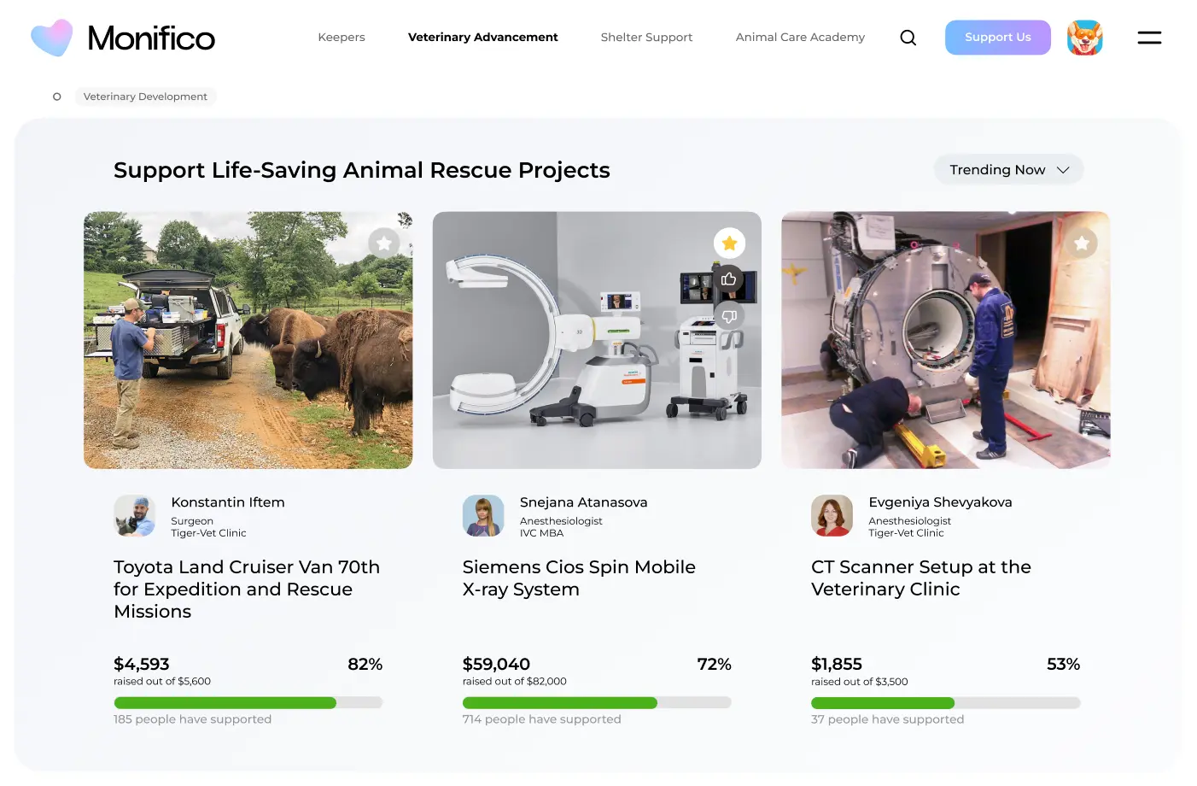Favorite the Toyota Land Cruiser project star
The height and width of the screenshot is (786, 1197).
coord(384,243)
